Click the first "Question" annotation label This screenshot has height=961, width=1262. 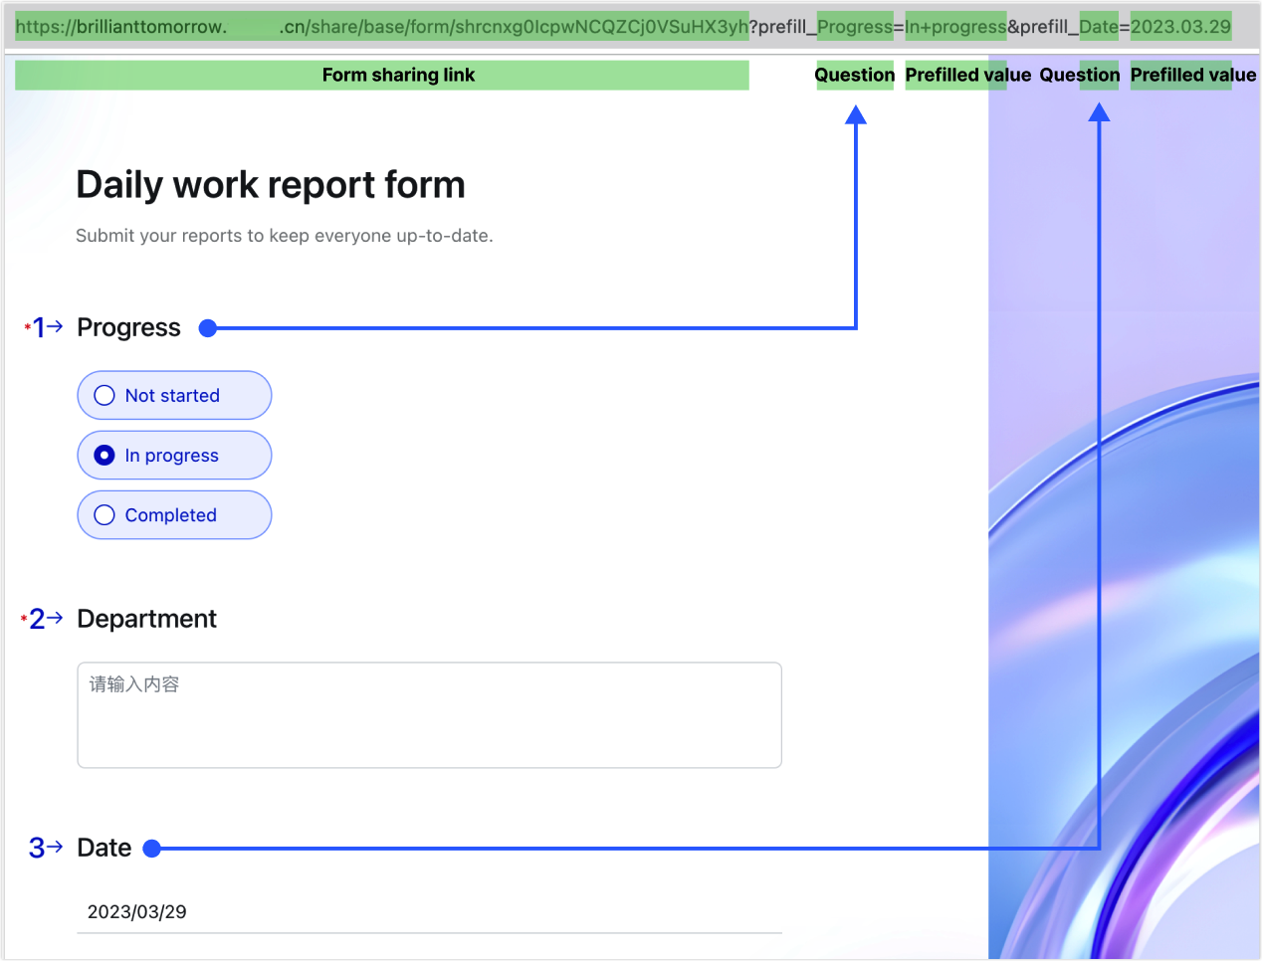coord(854,75)
